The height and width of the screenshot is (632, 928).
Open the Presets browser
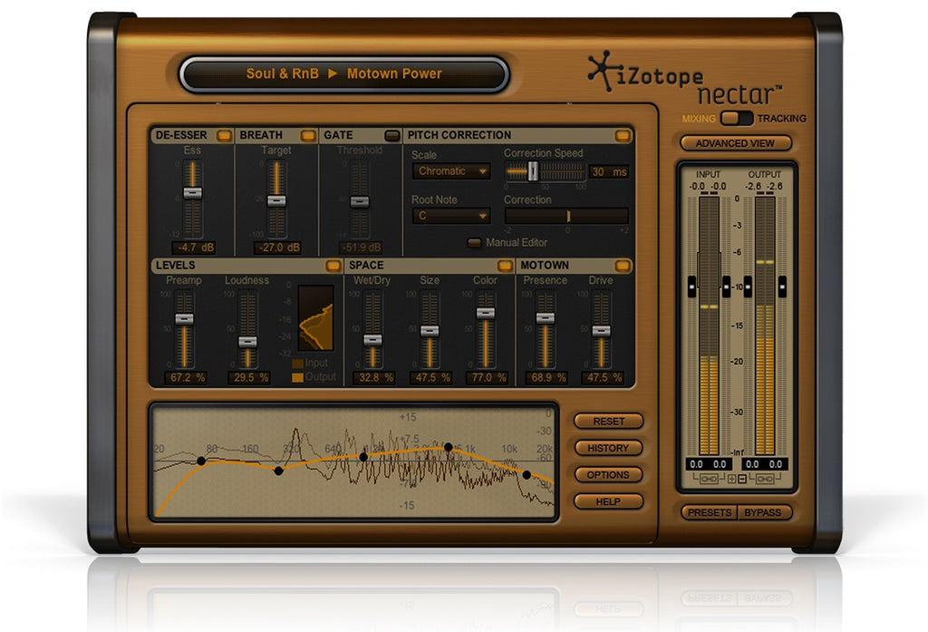[710, 512]
